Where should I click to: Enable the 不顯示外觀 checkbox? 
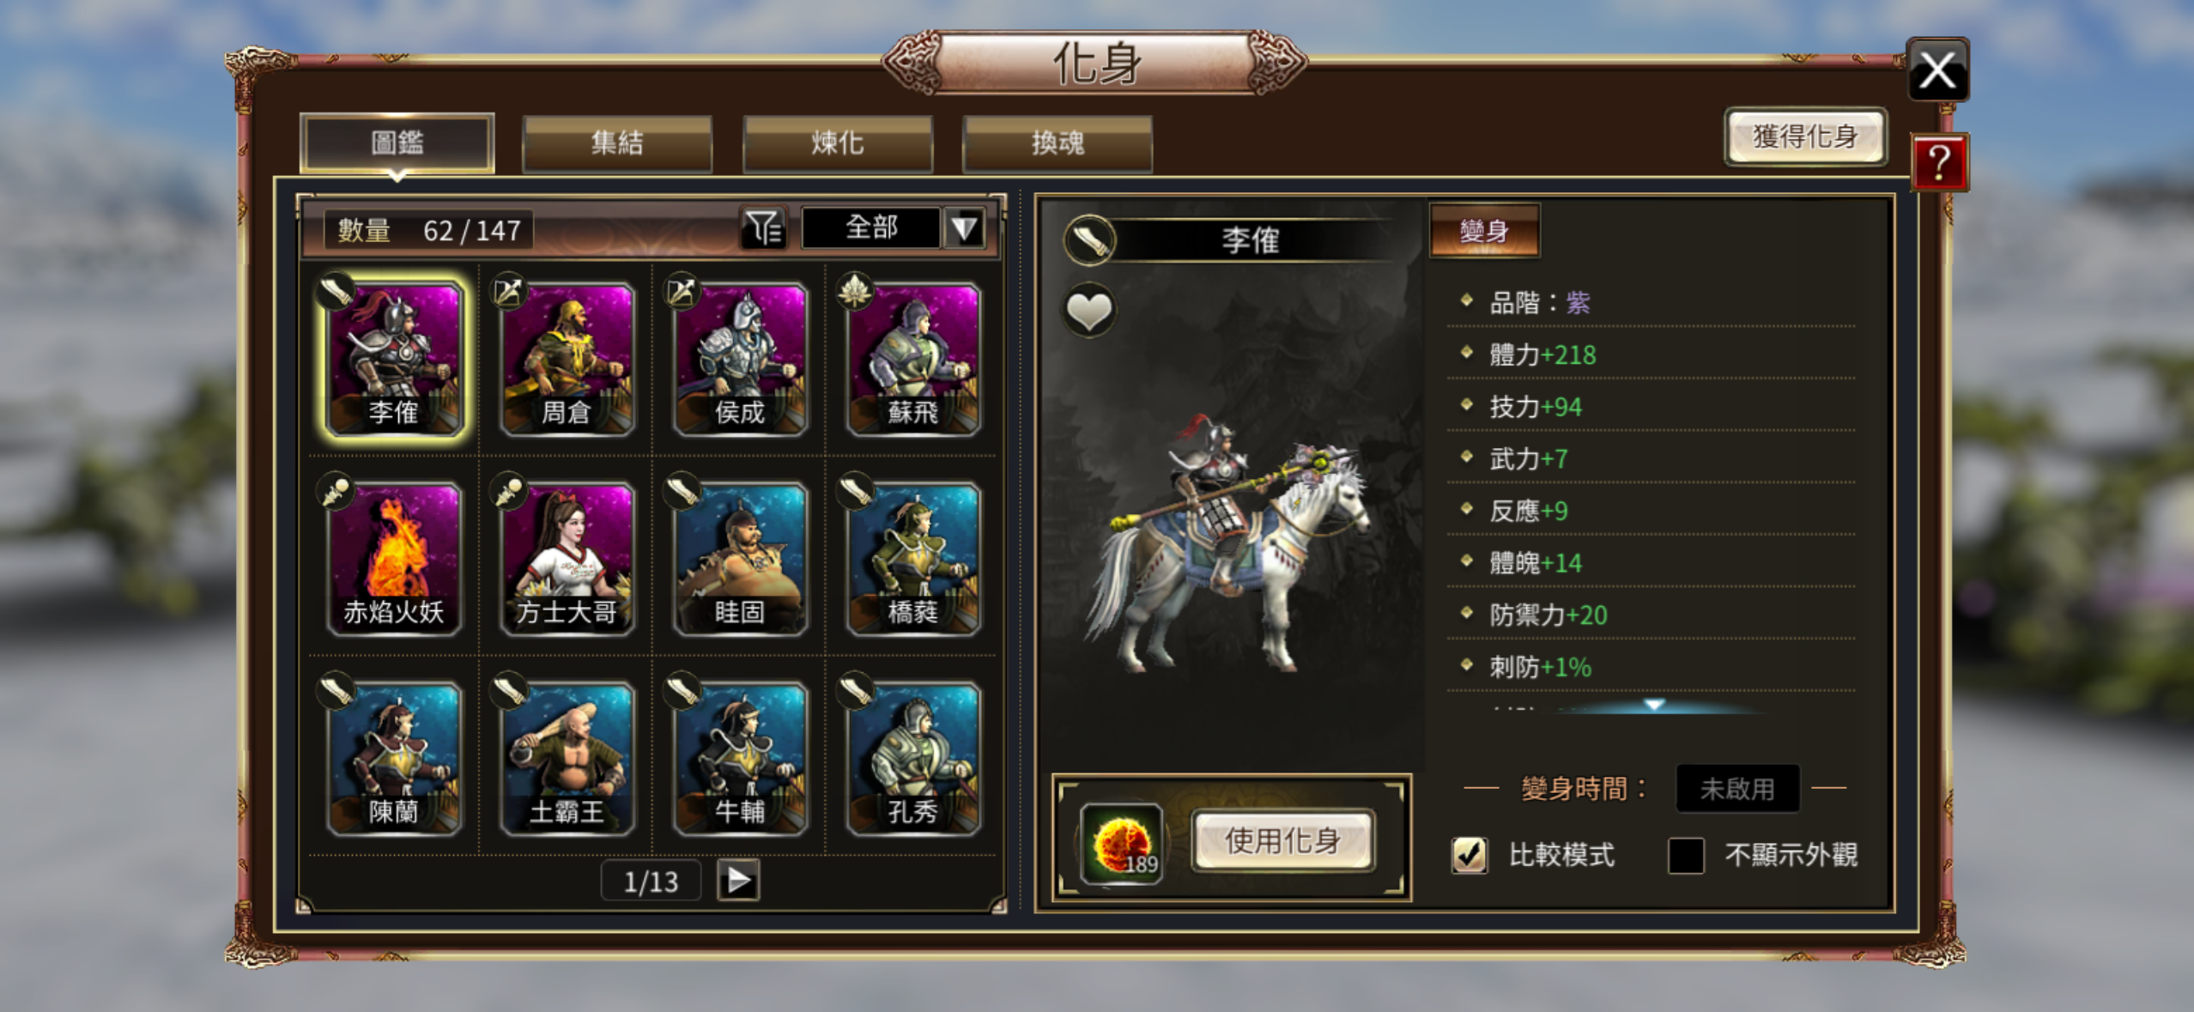(x=1686, y=854)
